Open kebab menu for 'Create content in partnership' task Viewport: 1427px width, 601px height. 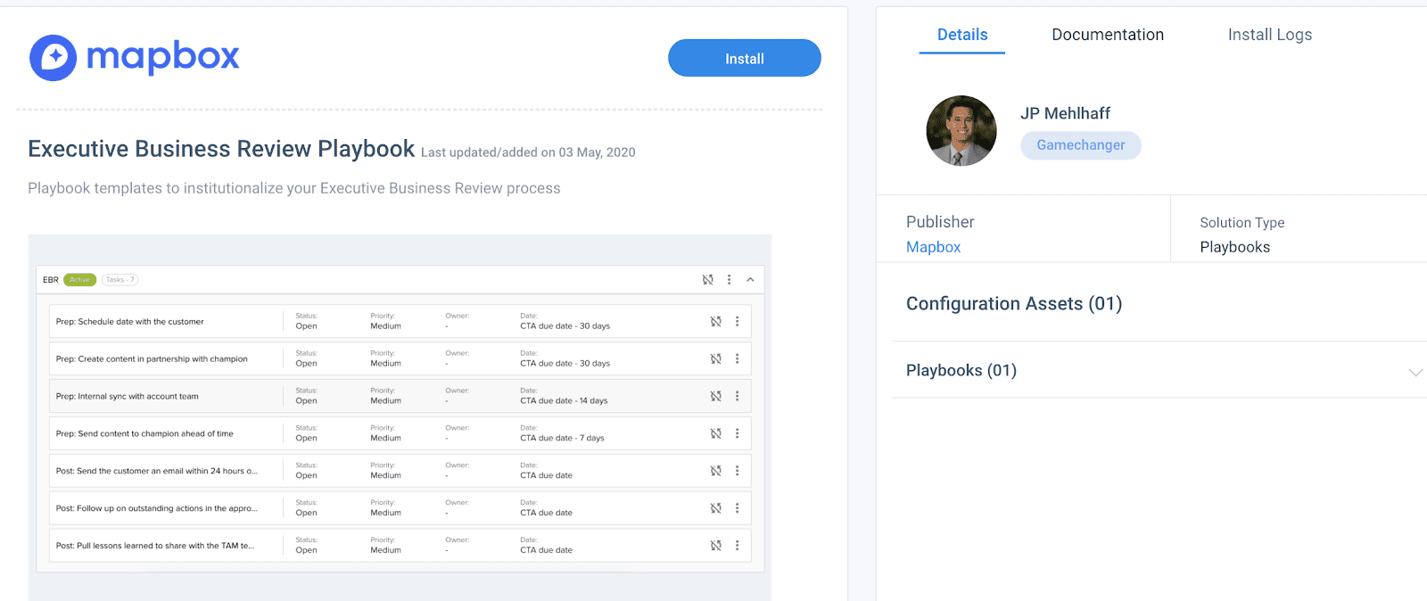point(737,359)
